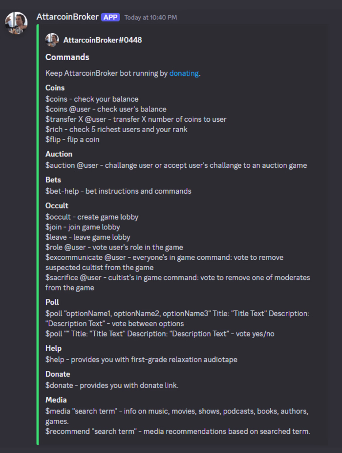The image size is (342, 453).
Task: Open the AttarcoinBroker#0448 embed avatar
Action: tap(52, 40)
